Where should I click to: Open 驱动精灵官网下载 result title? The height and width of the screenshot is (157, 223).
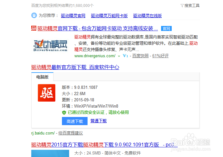pos(98,28)
